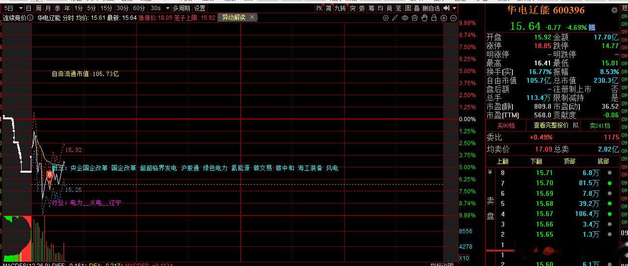This screenshot has width=628, height=266.
Task: Toggle the 突 indicator button
Action: click(x=353, y=8)
